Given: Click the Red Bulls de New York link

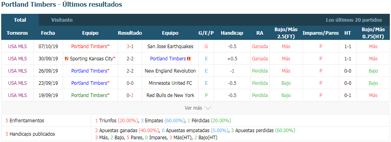Looking at the screenshot, I should coord(170,95).
